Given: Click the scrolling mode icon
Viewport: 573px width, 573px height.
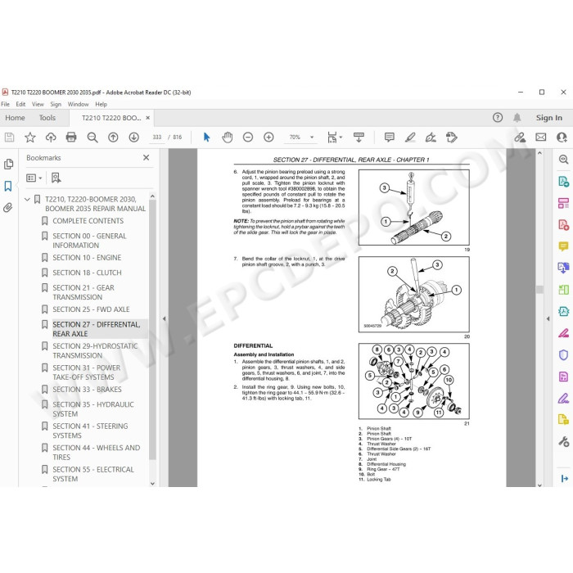Looking at the screenshot, I should pos(359,138).
